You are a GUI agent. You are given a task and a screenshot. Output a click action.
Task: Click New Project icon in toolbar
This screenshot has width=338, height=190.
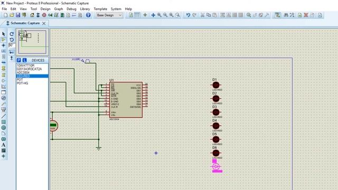click(x=6, y=15)
